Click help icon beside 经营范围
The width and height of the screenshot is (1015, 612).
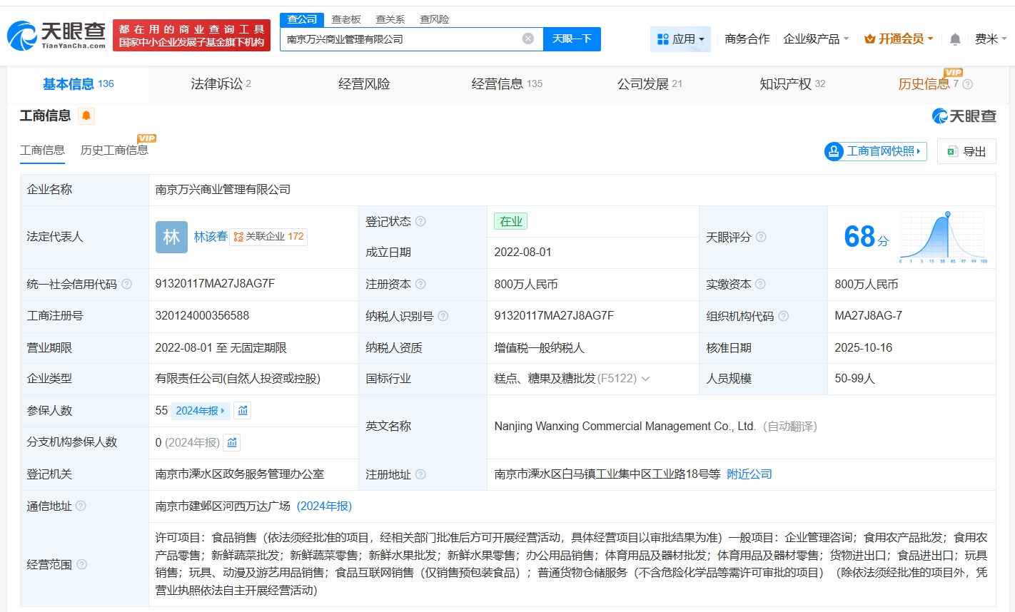click(82, 564)
